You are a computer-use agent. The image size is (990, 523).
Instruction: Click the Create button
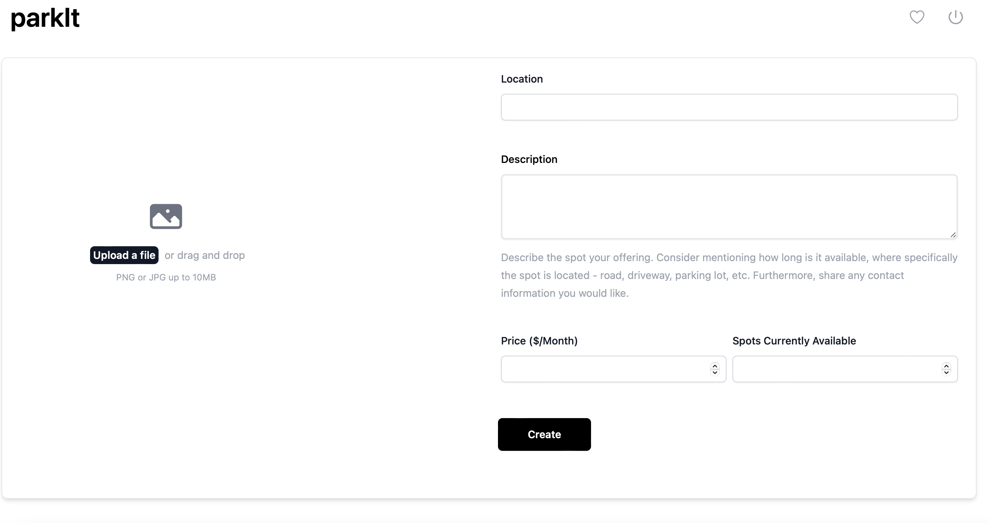(x=544, y=434)
